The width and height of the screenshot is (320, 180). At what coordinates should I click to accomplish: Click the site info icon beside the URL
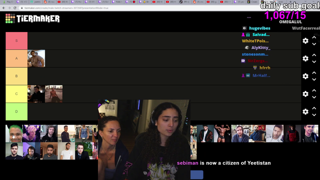pos(21,8)
